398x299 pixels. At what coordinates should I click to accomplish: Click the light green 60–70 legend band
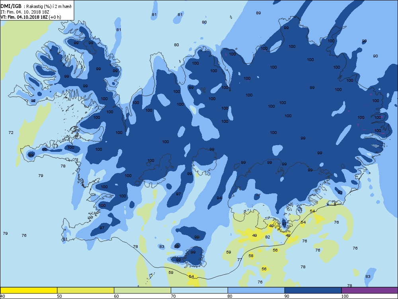(142, 290)
